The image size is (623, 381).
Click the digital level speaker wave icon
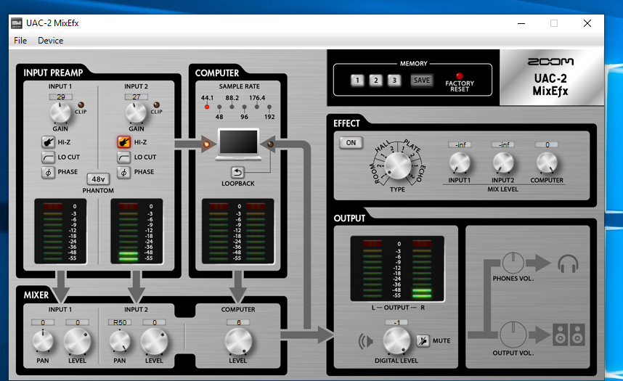(x=365, y=341)
